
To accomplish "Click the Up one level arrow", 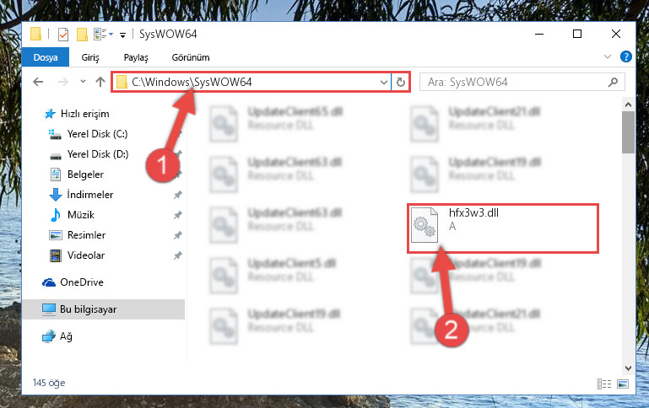I will (x=100, y=82).
